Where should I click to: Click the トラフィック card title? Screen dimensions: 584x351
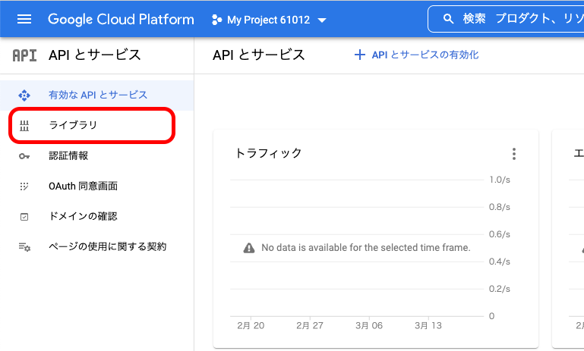coord(268,153)
